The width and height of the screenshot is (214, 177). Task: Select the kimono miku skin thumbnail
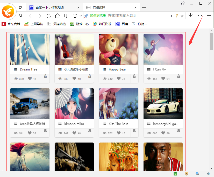pos(74,104)
